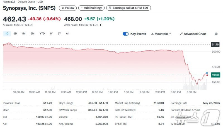Screen dimensions: 223x129
Task: Click the -49.36 (-9.64%) change value
Action: [44, 19]
